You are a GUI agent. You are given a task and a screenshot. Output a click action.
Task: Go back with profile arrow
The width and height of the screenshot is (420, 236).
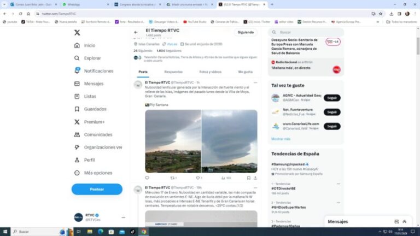(136, 32)
